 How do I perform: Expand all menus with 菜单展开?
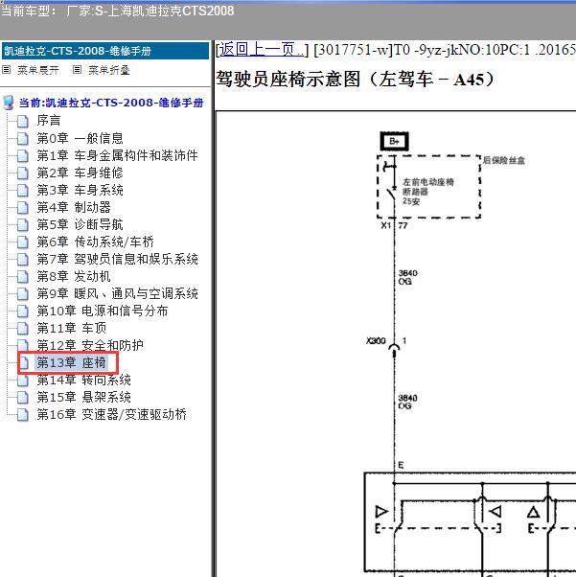pos(38,70)
